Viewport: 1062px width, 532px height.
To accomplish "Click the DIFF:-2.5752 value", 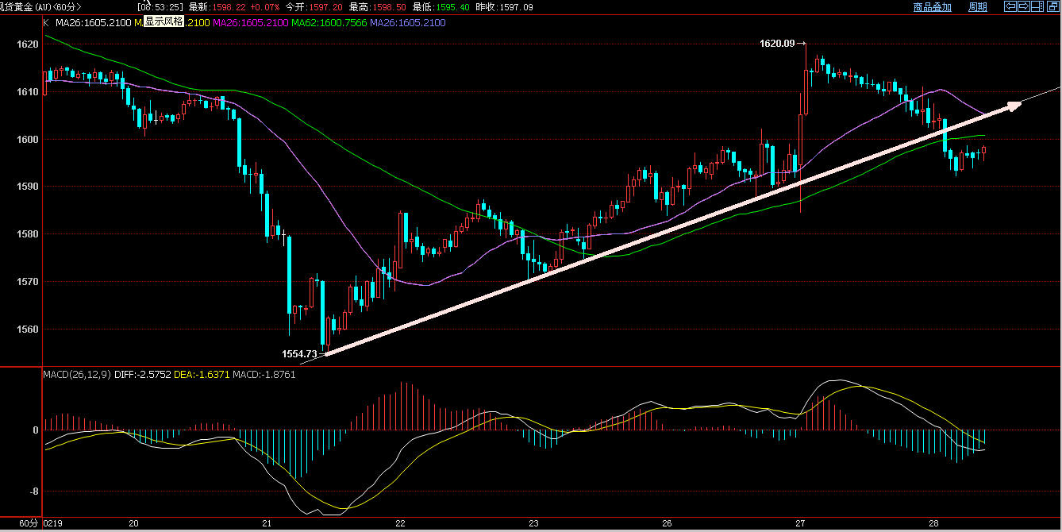I will (141, 374).
